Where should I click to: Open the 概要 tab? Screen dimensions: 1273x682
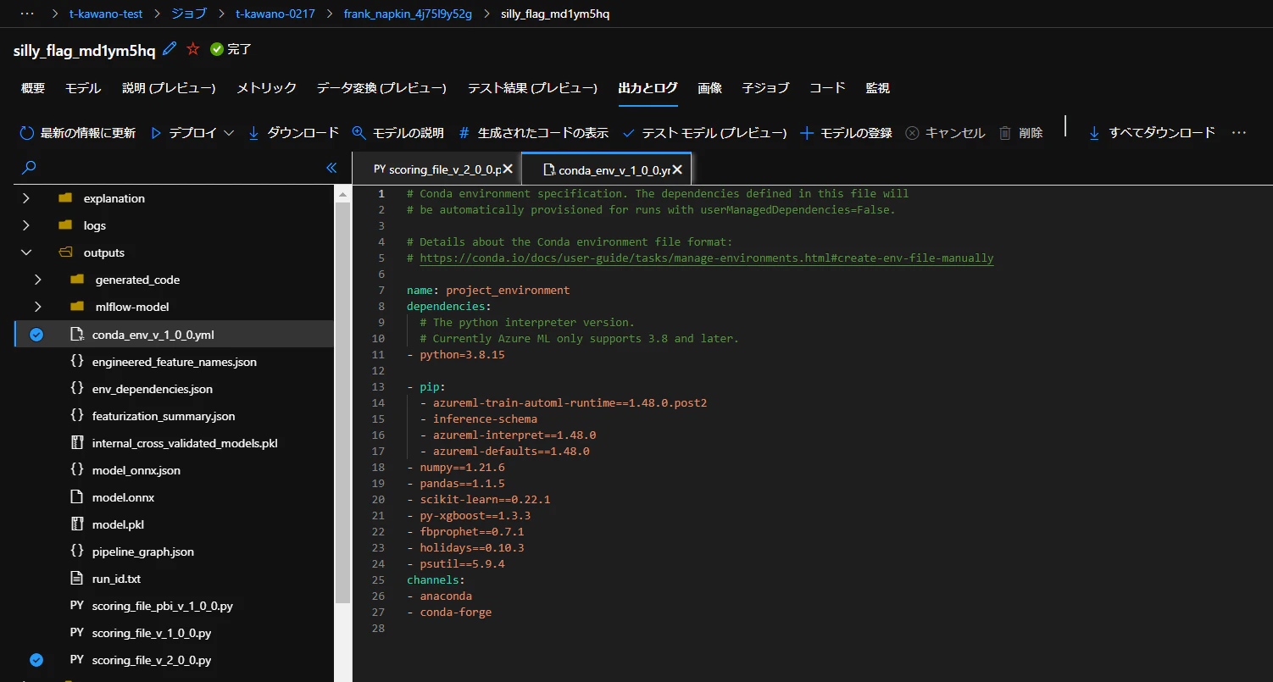33,88
